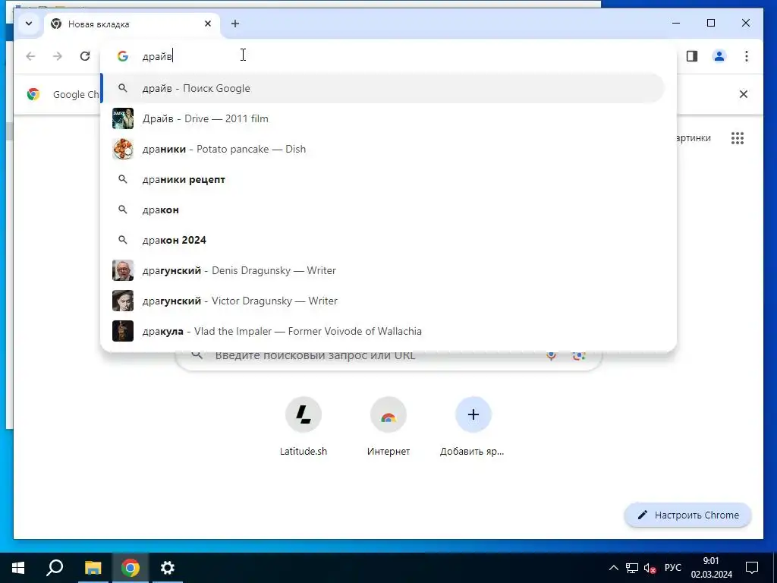Open the notification center
The width and height of the screenshot is (777, 583).
pos(752,568)
